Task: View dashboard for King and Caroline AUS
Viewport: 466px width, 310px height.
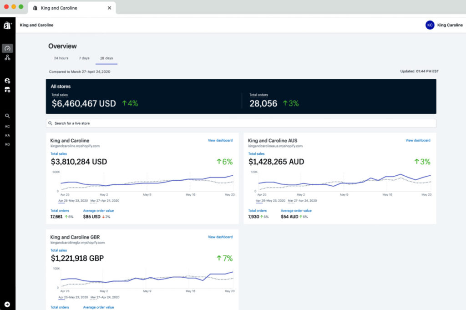Action: [418, 140]
